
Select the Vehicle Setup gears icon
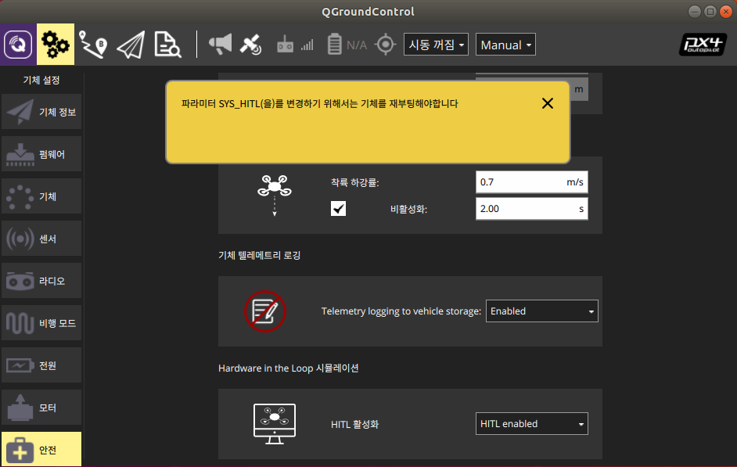[56, 44]
